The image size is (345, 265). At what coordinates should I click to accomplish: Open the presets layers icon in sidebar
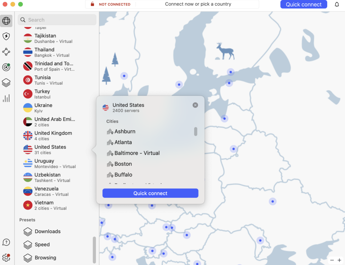[6, 83]
